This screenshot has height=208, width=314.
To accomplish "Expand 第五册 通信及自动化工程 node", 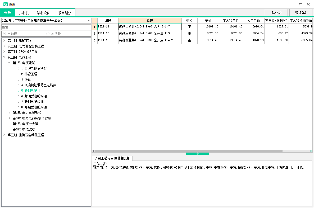I will coord(4,135).
